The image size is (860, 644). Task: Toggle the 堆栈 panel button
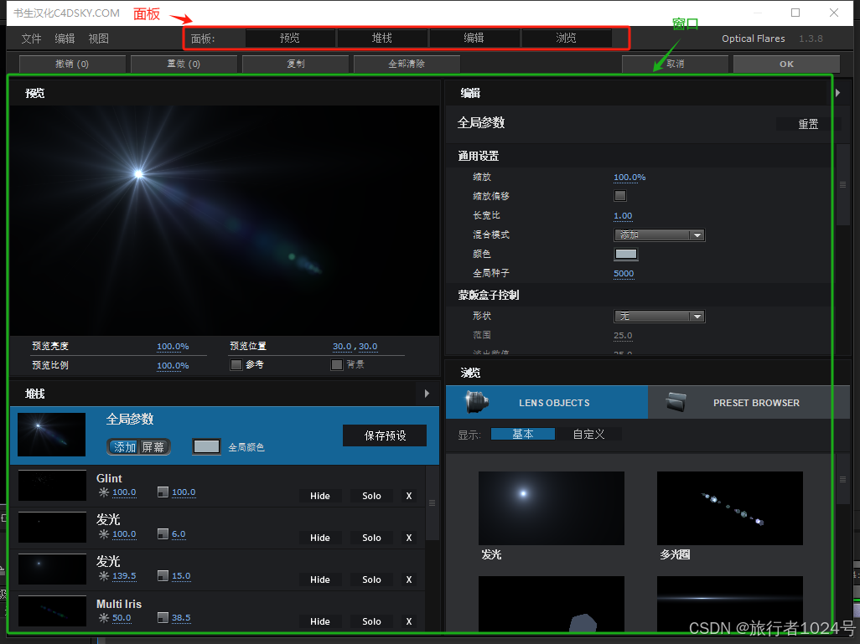click(382, 38)
